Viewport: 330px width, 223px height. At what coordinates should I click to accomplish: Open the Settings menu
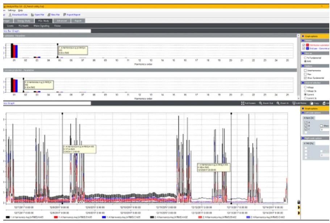click(x=12, y=10)
